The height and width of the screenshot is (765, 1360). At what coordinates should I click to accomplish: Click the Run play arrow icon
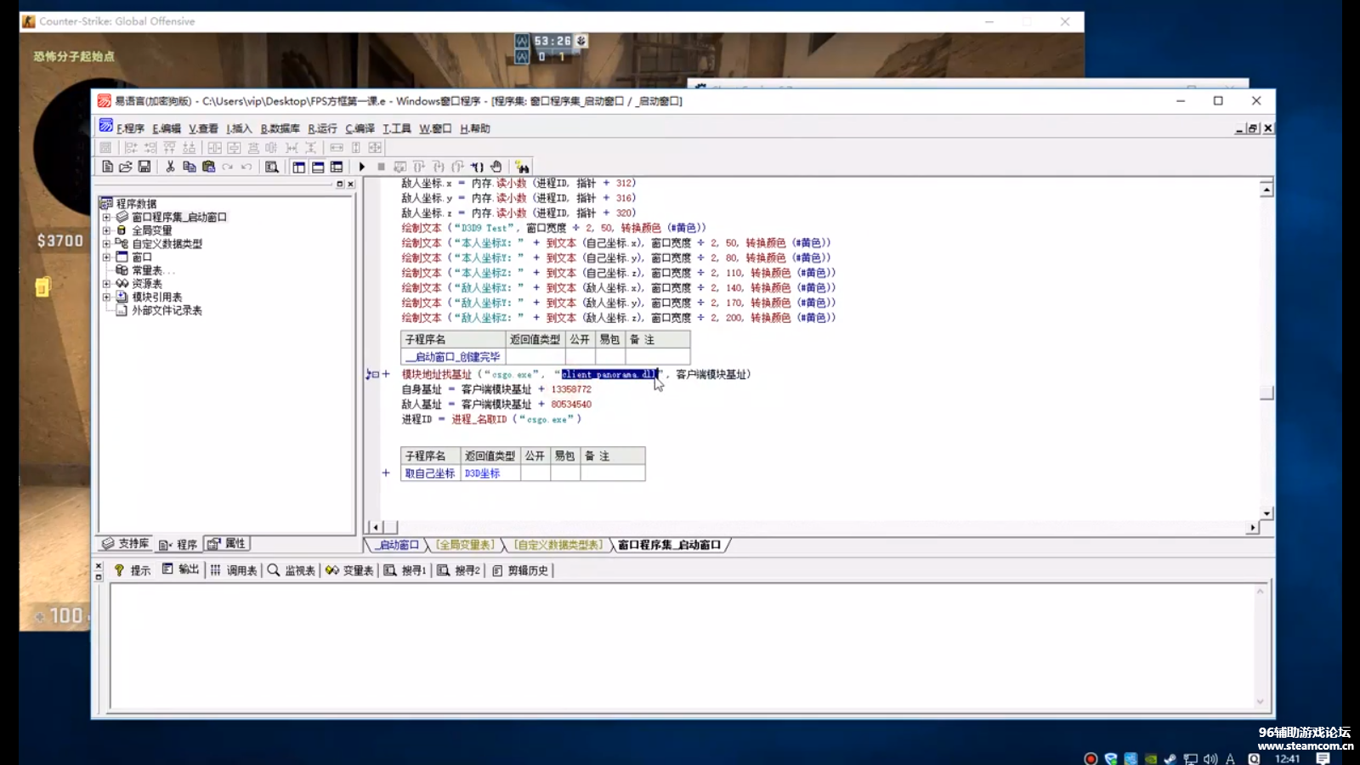[x=362, y=167]
